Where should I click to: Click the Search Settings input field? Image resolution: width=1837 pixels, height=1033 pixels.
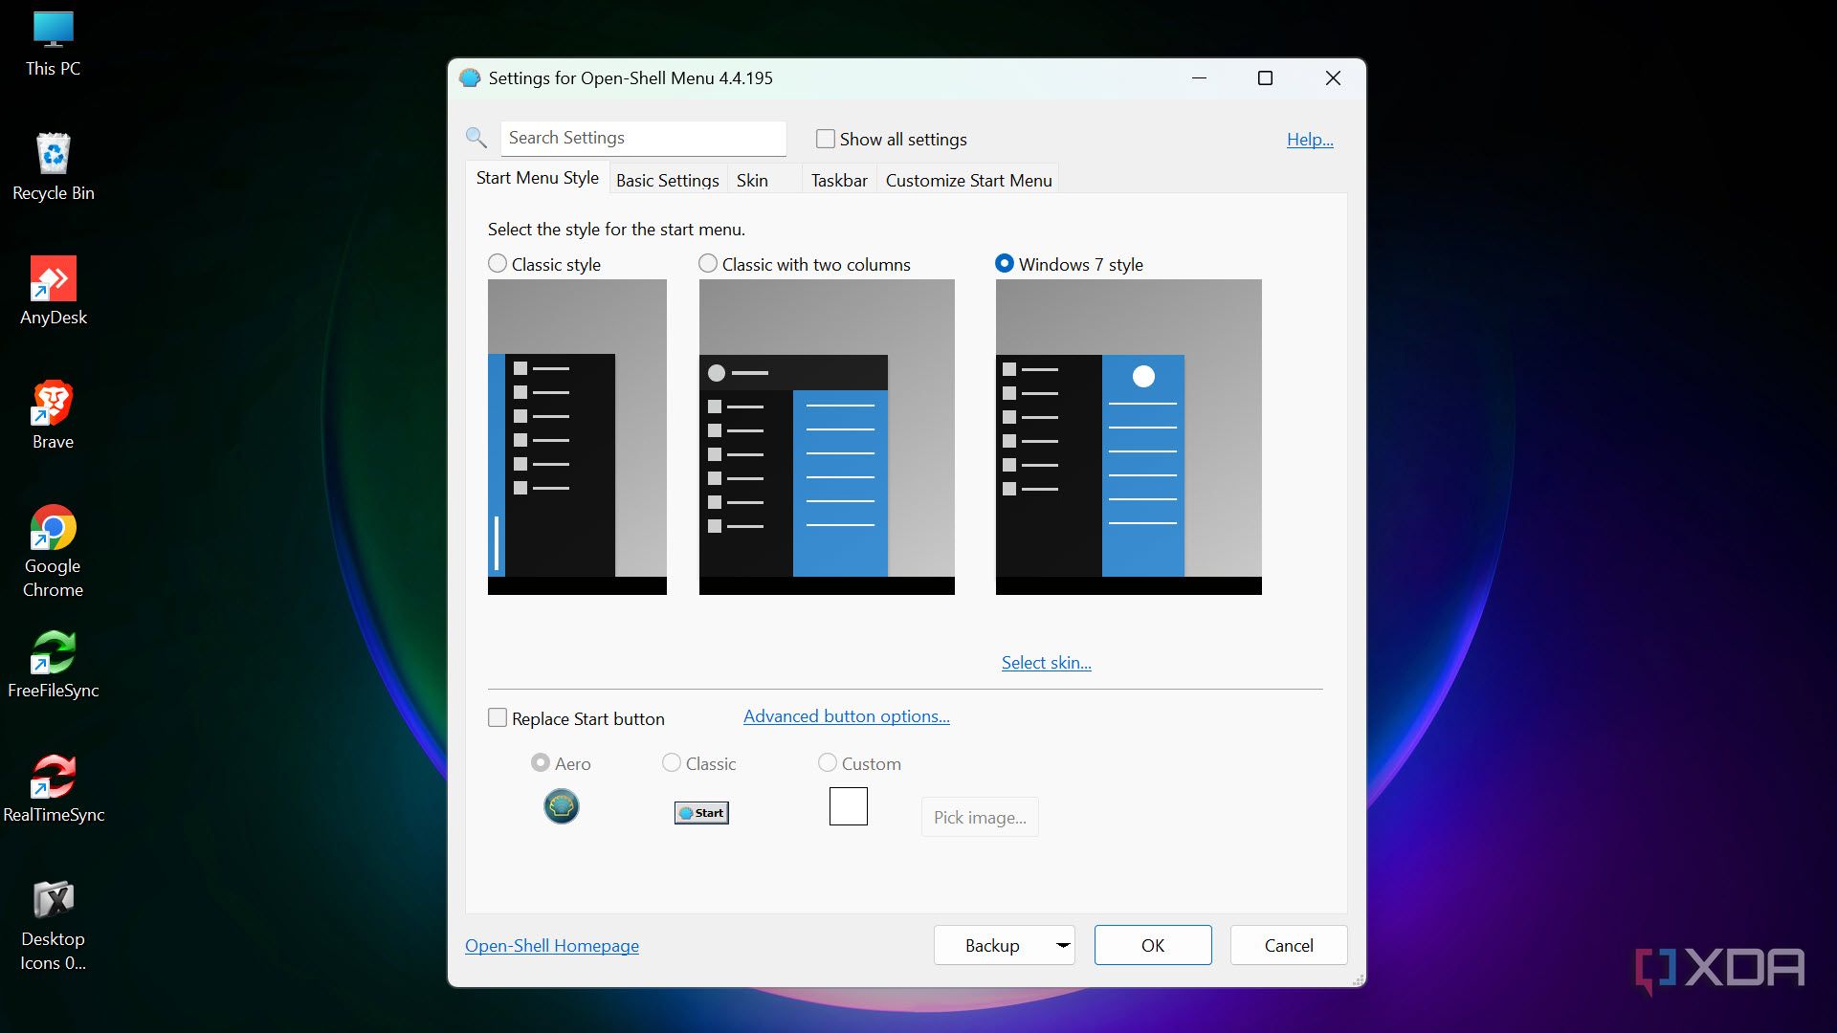[643, 138]
